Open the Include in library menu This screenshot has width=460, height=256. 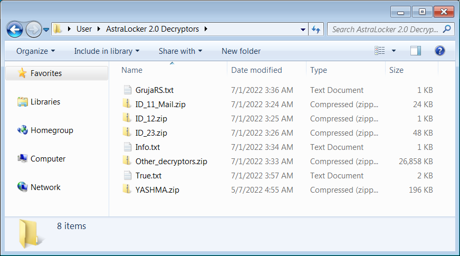(107, 51)
